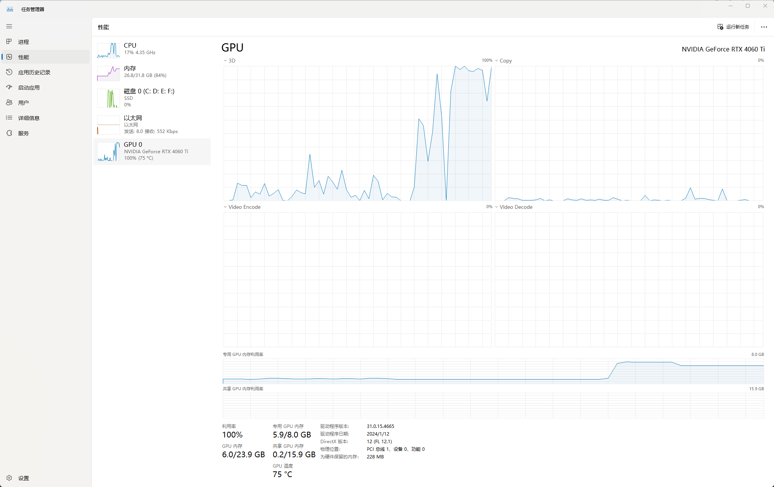The height and width of the screenshot is (487, 774).
Task: Click the 3D usage graph
Action: (x=357, y=133)
